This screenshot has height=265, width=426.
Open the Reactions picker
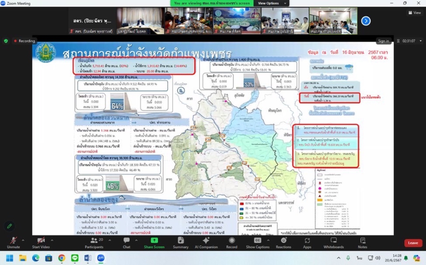283,242
